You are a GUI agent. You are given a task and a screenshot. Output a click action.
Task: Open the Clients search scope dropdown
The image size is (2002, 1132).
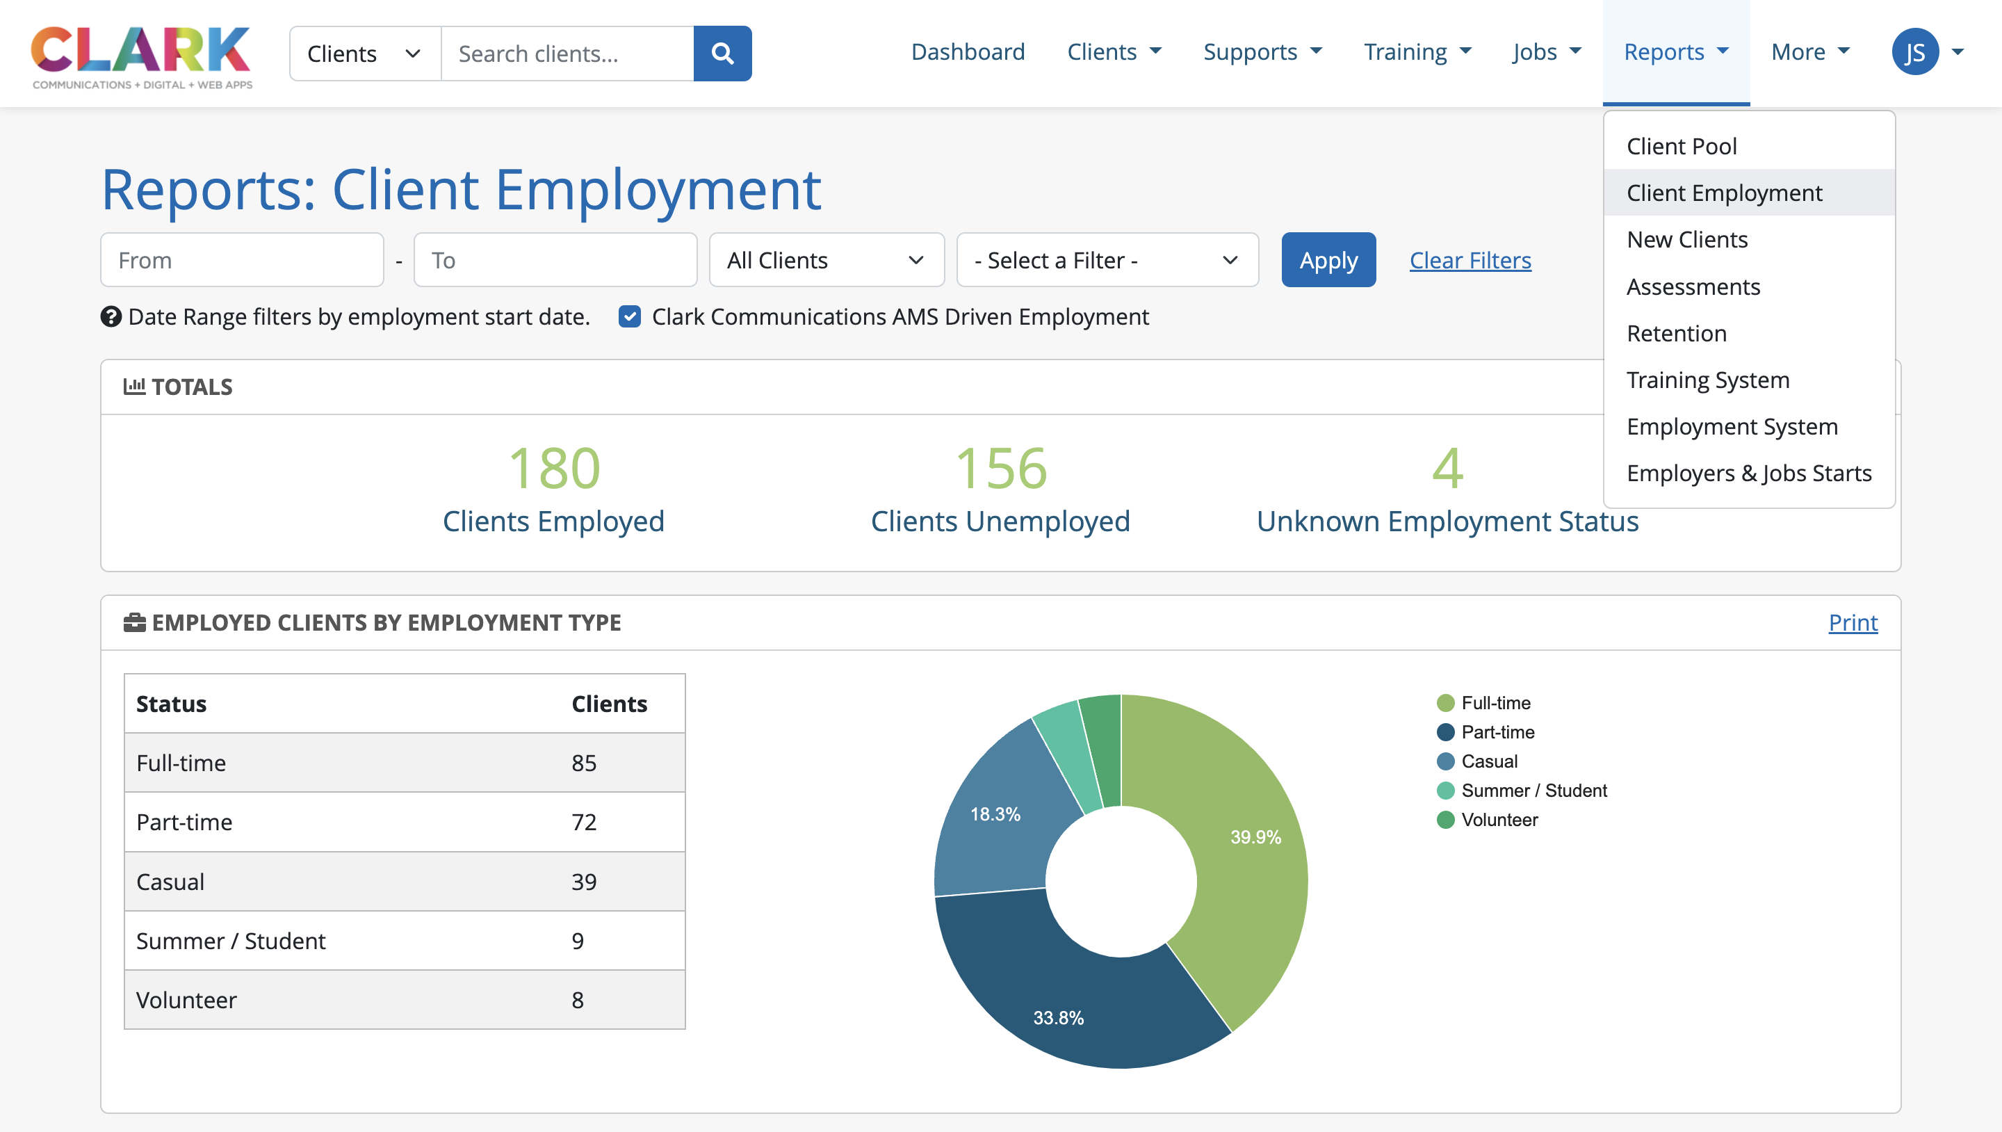[364, 54]
